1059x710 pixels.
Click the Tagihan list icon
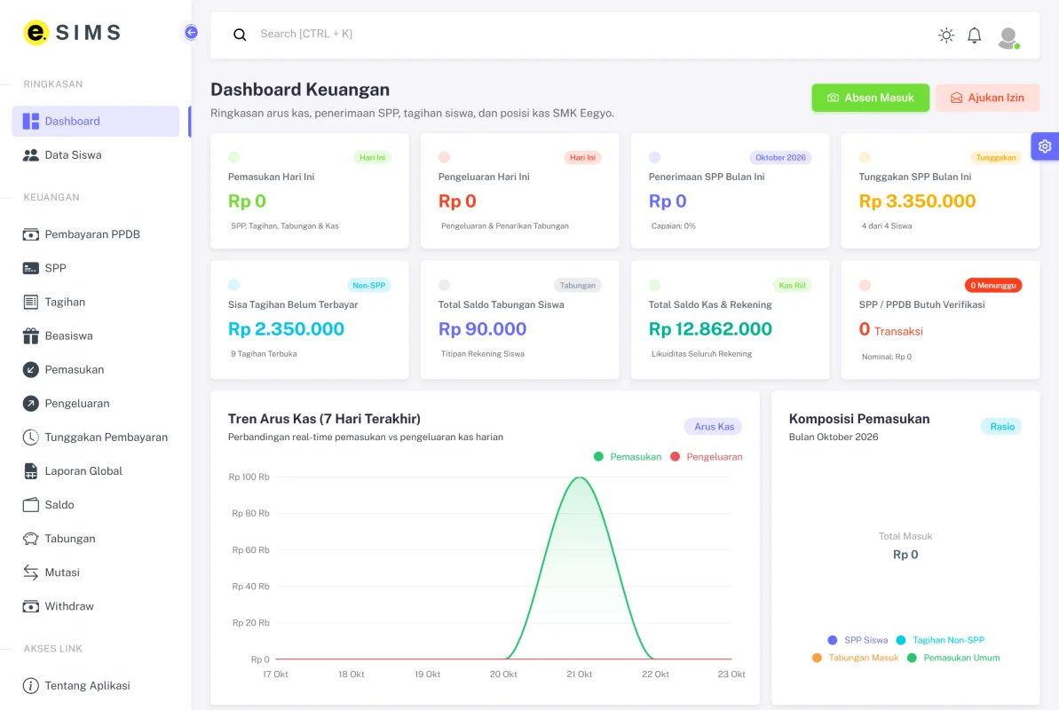pos(31,302)
